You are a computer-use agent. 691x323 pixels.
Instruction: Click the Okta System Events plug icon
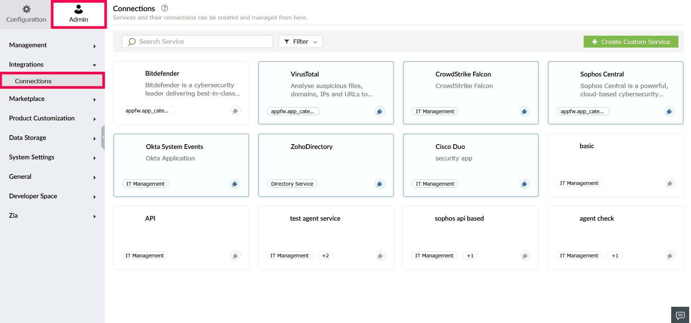[x=235, y=184]
